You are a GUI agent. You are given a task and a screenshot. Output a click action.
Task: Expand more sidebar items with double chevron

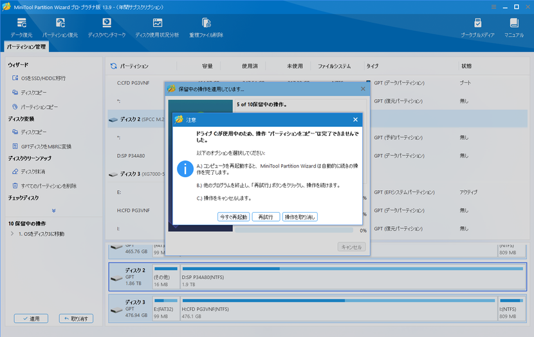53,211
